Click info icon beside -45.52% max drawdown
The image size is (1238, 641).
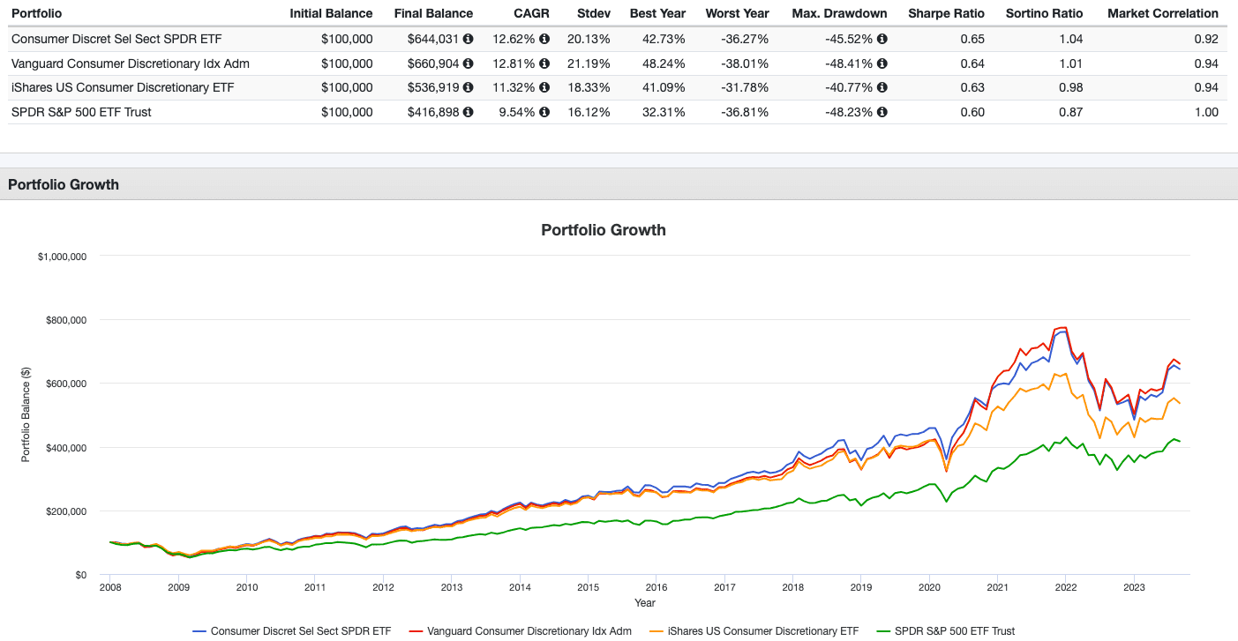pyautogui.click(x=882, y=39)
